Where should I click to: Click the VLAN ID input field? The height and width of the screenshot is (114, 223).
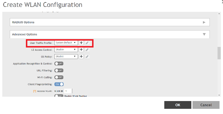[68, 91]
